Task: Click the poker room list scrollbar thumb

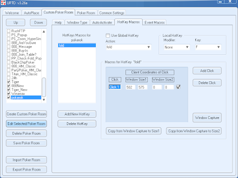Action: [44, 87]
